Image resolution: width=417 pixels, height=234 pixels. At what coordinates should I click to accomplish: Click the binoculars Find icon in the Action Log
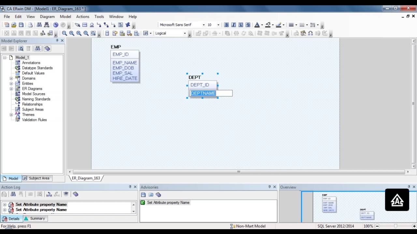click(x=13, y=194)
